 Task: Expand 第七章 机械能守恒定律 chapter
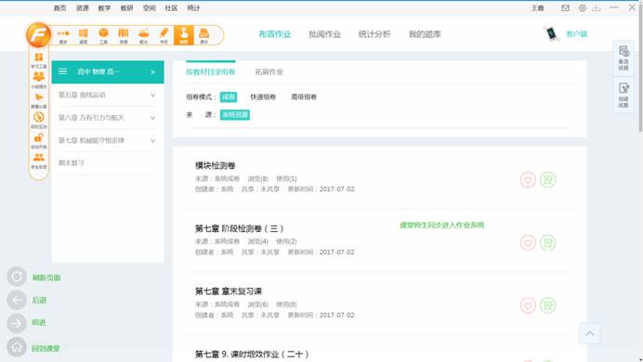(108, 140)
